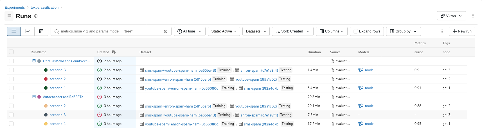The height and width of the screenshot is (140, 482).
Task: Open the Sort: Created dropdown
Action: [x=293, y=31]
